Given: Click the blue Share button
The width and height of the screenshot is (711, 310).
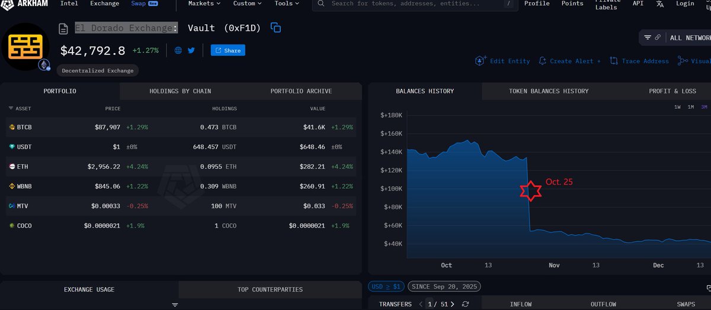Looking at the screenshot, I should tap(228, 50).
